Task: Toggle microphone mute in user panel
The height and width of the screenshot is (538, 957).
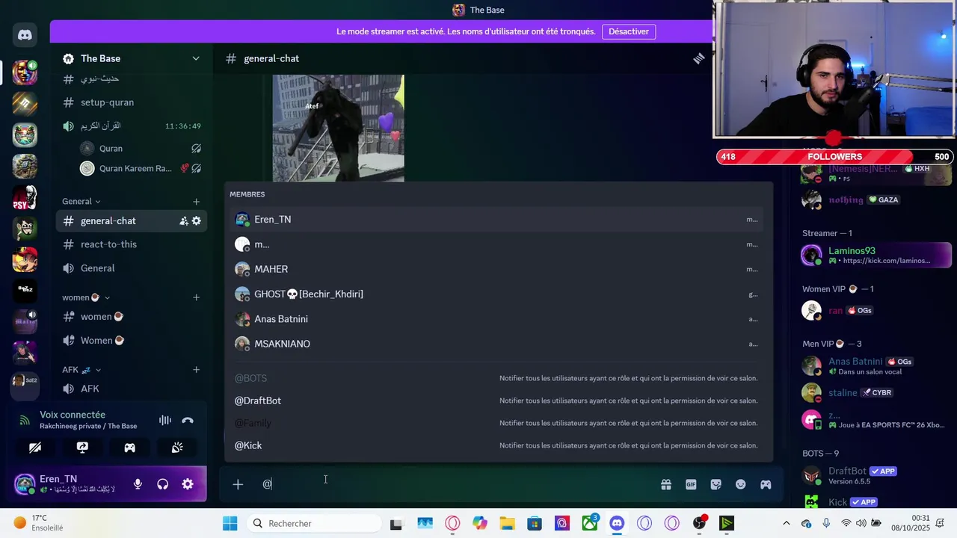Action: point(138,484)
